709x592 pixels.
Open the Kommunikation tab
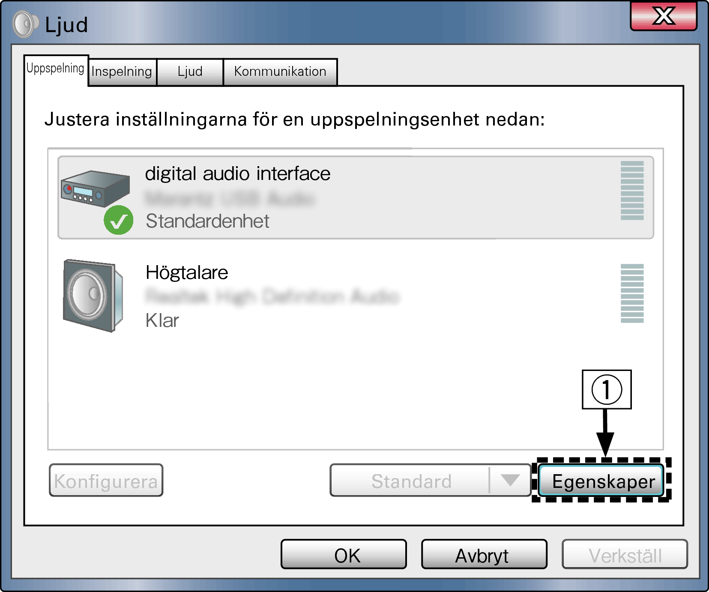click(280, 72)
